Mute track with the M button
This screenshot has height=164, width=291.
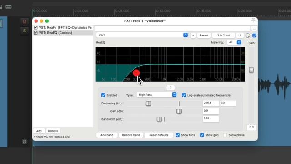point(24,22)
